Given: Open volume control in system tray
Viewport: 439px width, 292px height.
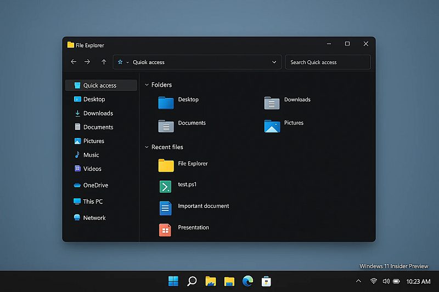Looking at the screenshot, I should click(x=386, y=281).
